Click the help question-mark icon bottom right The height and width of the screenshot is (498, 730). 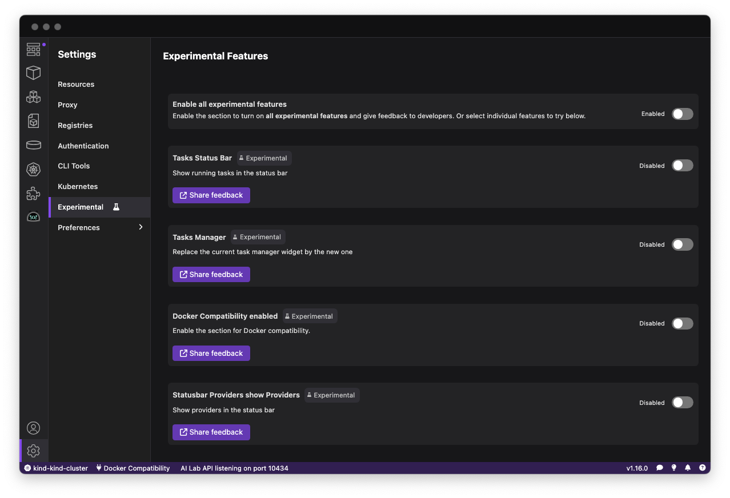[702, 468]
